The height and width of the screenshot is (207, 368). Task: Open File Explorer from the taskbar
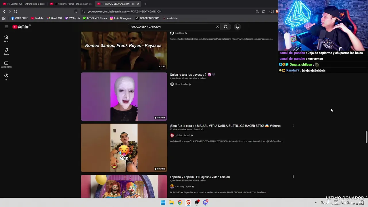(x=171, y=202)
